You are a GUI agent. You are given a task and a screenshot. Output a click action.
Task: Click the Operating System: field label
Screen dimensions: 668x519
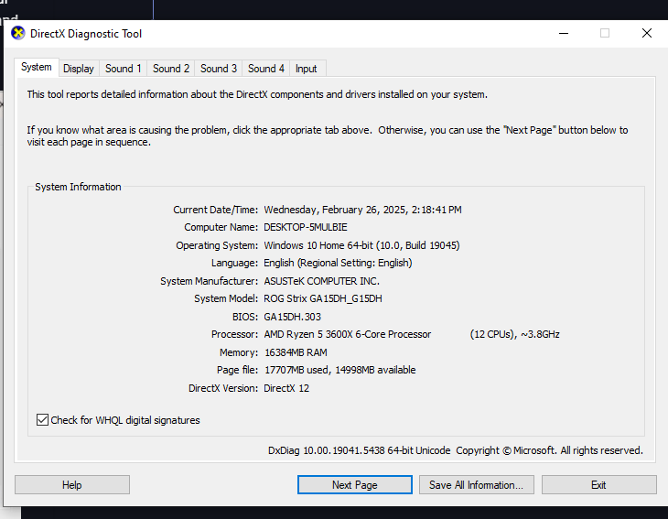pyautogui.click(x=217, y=245)
